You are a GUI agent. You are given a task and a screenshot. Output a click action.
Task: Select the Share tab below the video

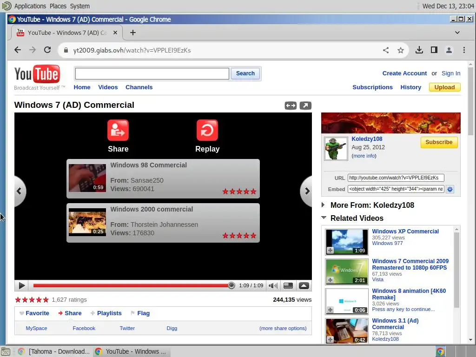(x=70, y=313)
